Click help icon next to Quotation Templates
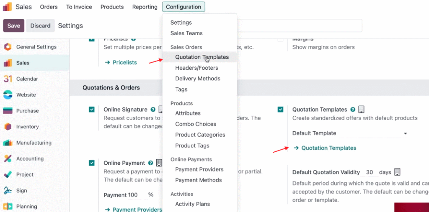Viewport: 429px width, 212px height. click(x=353, y=110)
